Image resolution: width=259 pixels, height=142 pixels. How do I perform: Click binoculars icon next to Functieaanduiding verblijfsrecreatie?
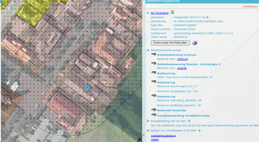(153, 115)
